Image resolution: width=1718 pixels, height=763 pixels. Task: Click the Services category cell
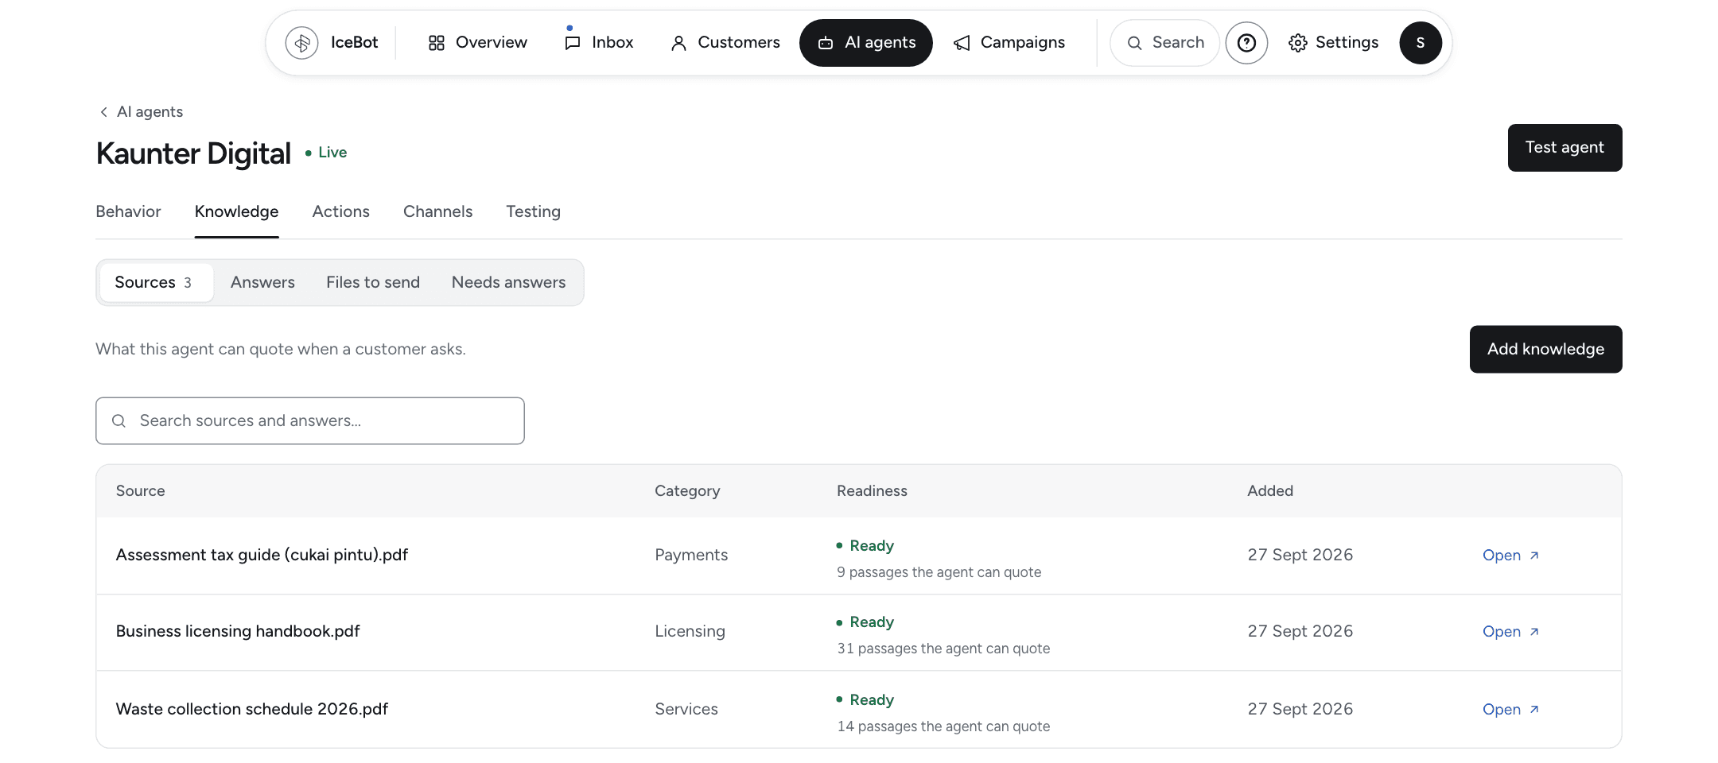point(686,709)
